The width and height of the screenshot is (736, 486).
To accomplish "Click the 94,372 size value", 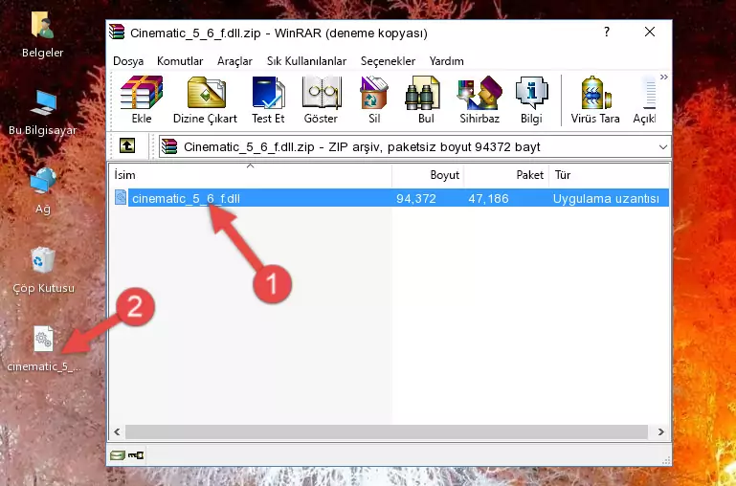I will 416,198.
